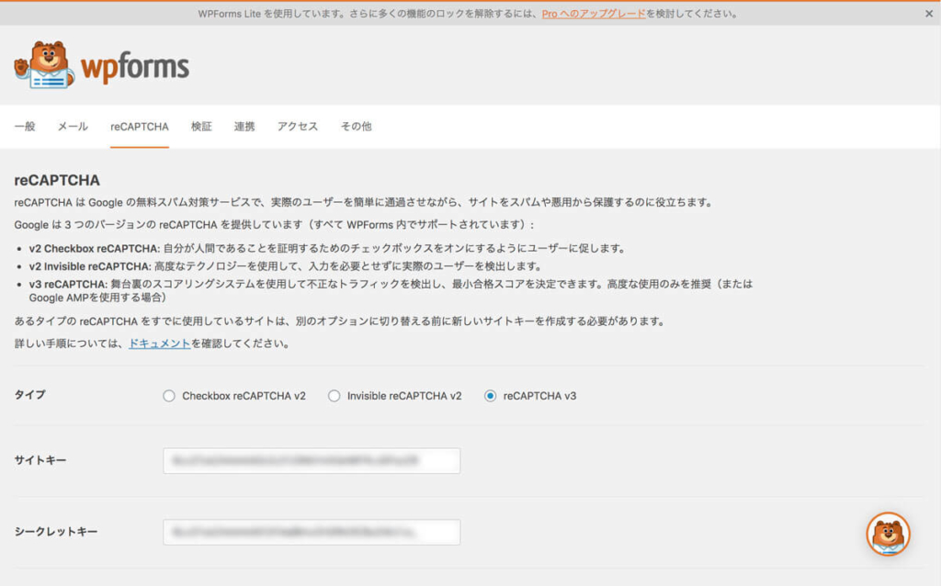Click the v3 reCAPTCHA bullet text
The height and width of the screenshot is (586, 941).
pyautogui.click(x=391, y=290)
